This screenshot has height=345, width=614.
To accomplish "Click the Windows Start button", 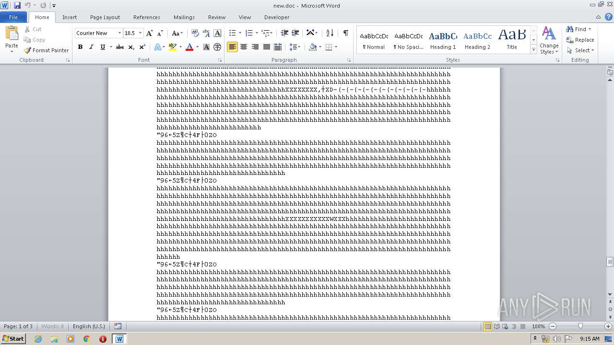I will coord(13,338).
